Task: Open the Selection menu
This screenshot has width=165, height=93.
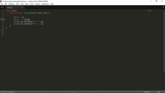Action: click(11, 4)
